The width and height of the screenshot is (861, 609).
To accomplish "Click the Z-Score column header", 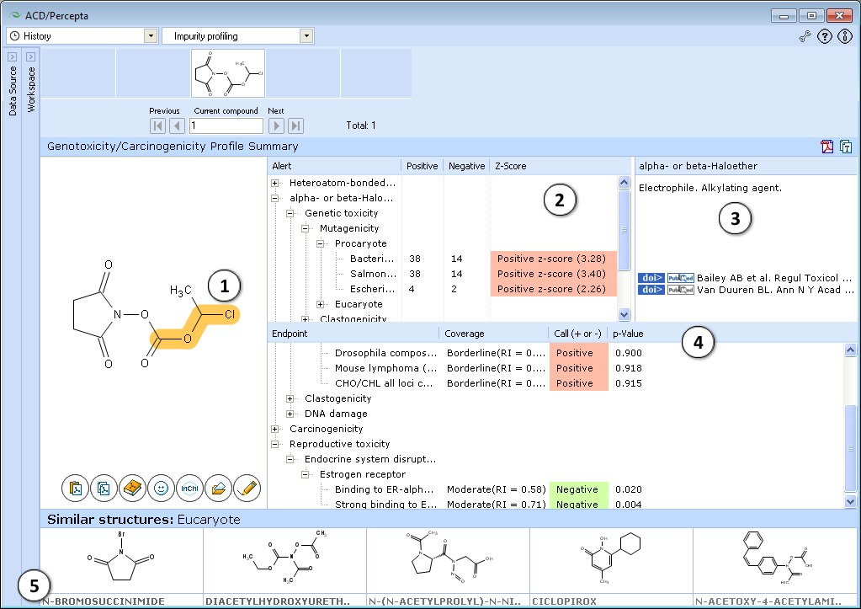I will pyautogui.click(x=560, y=166).
